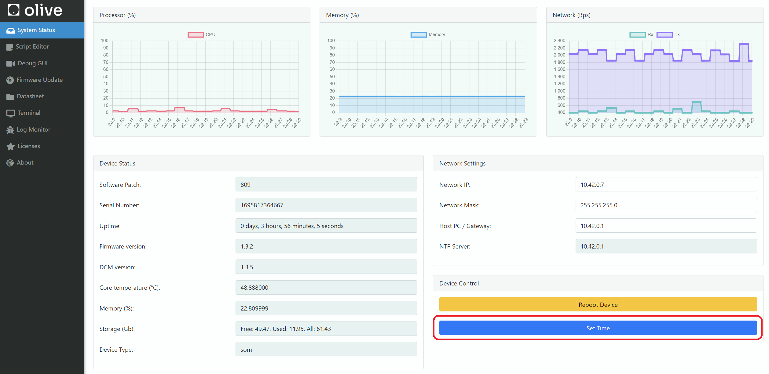Screen dimensions: 769x374
Task: Click the Network (Bps) panel title
Action: point(571,15)
